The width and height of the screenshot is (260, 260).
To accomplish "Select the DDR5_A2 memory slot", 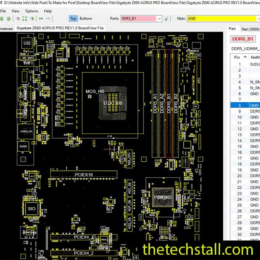I will pos(162,104).
